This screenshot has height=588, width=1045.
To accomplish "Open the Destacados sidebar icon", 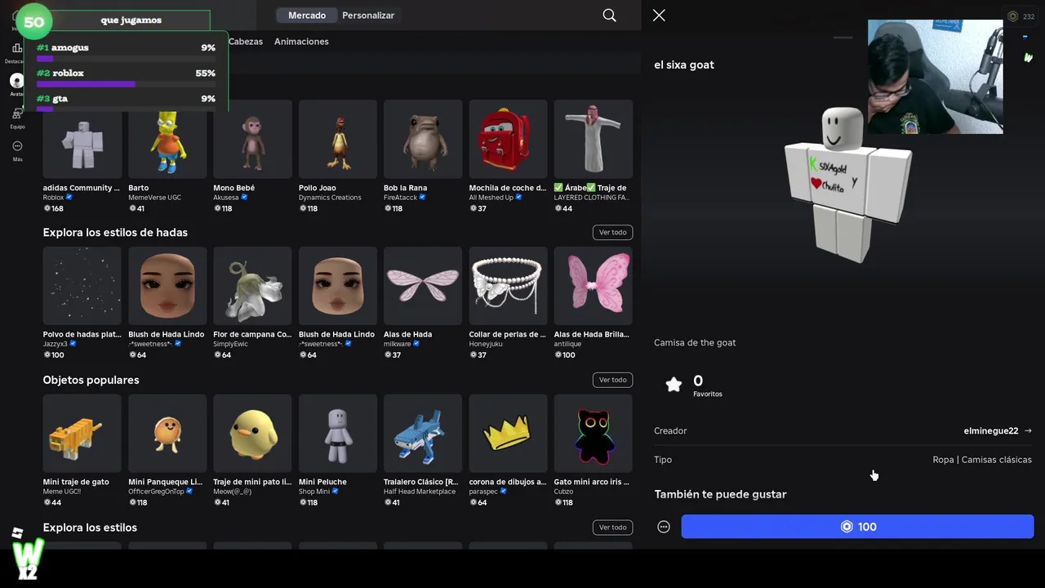I will [x=17, y=49].
